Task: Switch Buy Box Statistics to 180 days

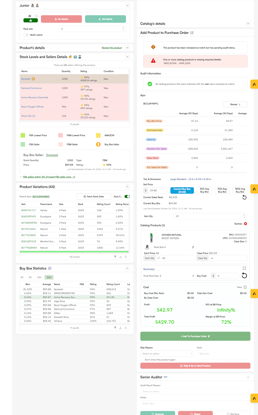Action: coord(39,277)
